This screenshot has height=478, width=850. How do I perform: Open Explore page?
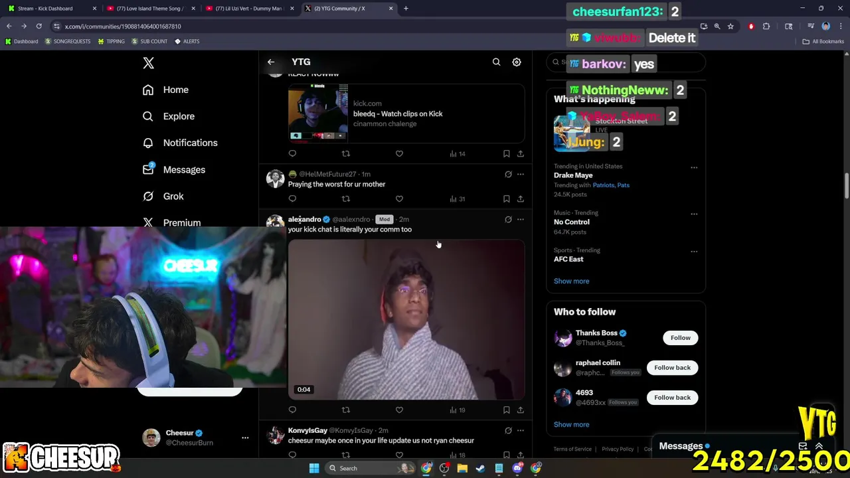169,116
